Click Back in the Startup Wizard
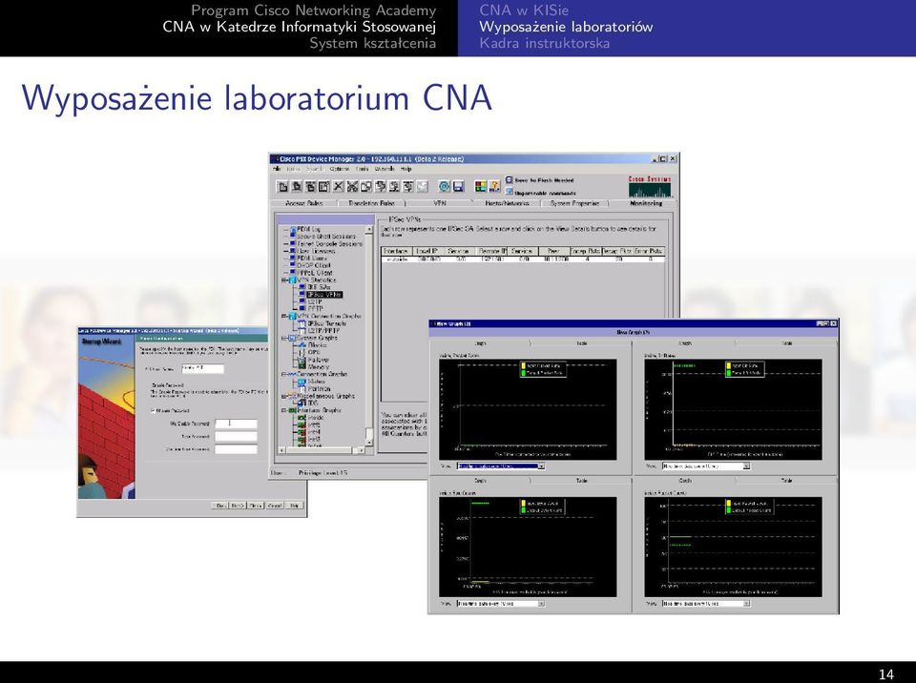Screen dimensions: 916x683 (x=219, y=506)
